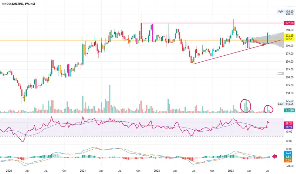Select the red horizontal resistance line at 372
This screenshot has width=296, height=174.
coord(212,23)
